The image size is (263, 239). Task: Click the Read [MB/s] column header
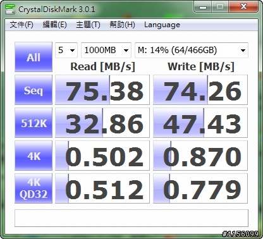pos(102,67)
